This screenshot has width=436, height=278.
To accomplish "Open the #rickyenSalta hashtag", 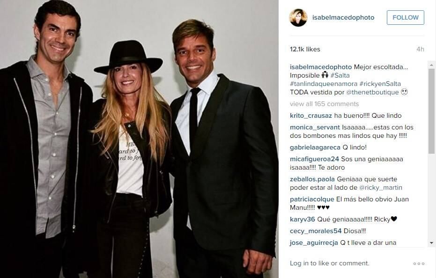I will click(380, 84).
